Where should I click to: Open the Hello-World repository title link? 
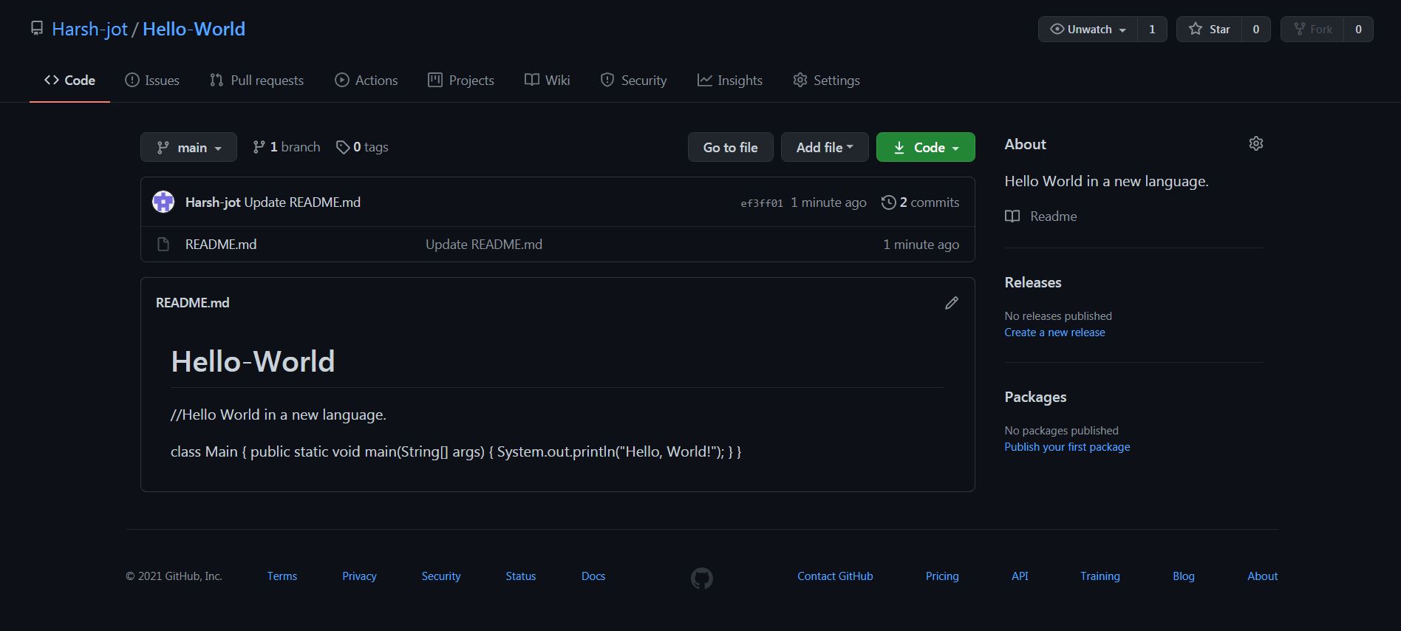194,29
